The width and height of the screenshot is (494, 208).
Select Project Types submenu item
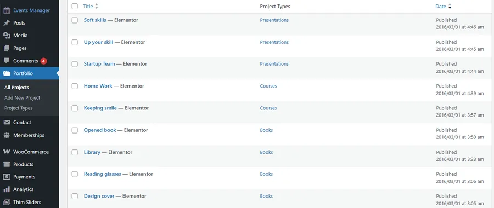point(19,108)
